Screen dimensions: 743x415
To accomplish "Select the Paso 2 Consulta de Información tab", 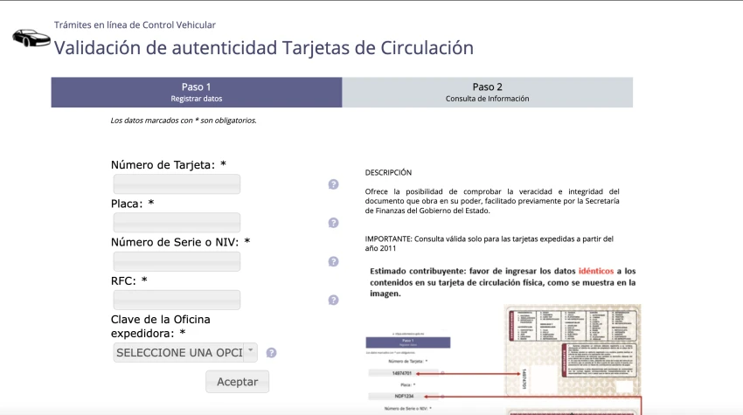I will click(x=487, y=93).
